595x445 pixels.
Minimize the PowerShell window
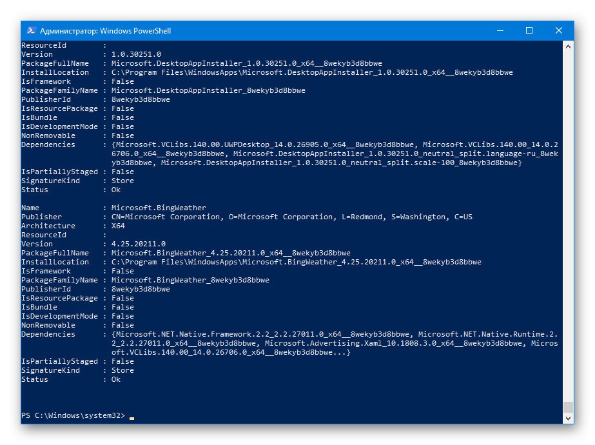tap(500, 31)
